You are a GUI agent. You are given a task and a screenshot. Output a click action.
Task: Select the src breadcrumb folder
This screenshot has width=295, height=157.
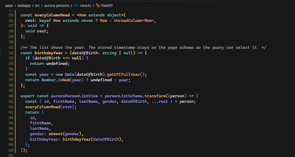click(37, 5)
